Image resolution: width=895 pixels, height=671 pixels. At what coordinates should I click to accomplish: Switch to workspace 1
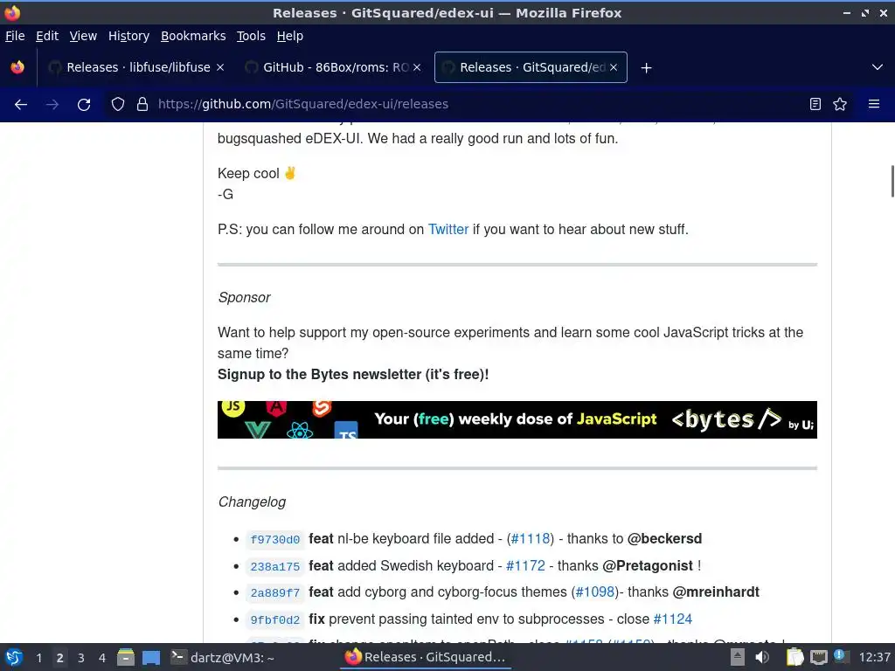coord(38,658)
